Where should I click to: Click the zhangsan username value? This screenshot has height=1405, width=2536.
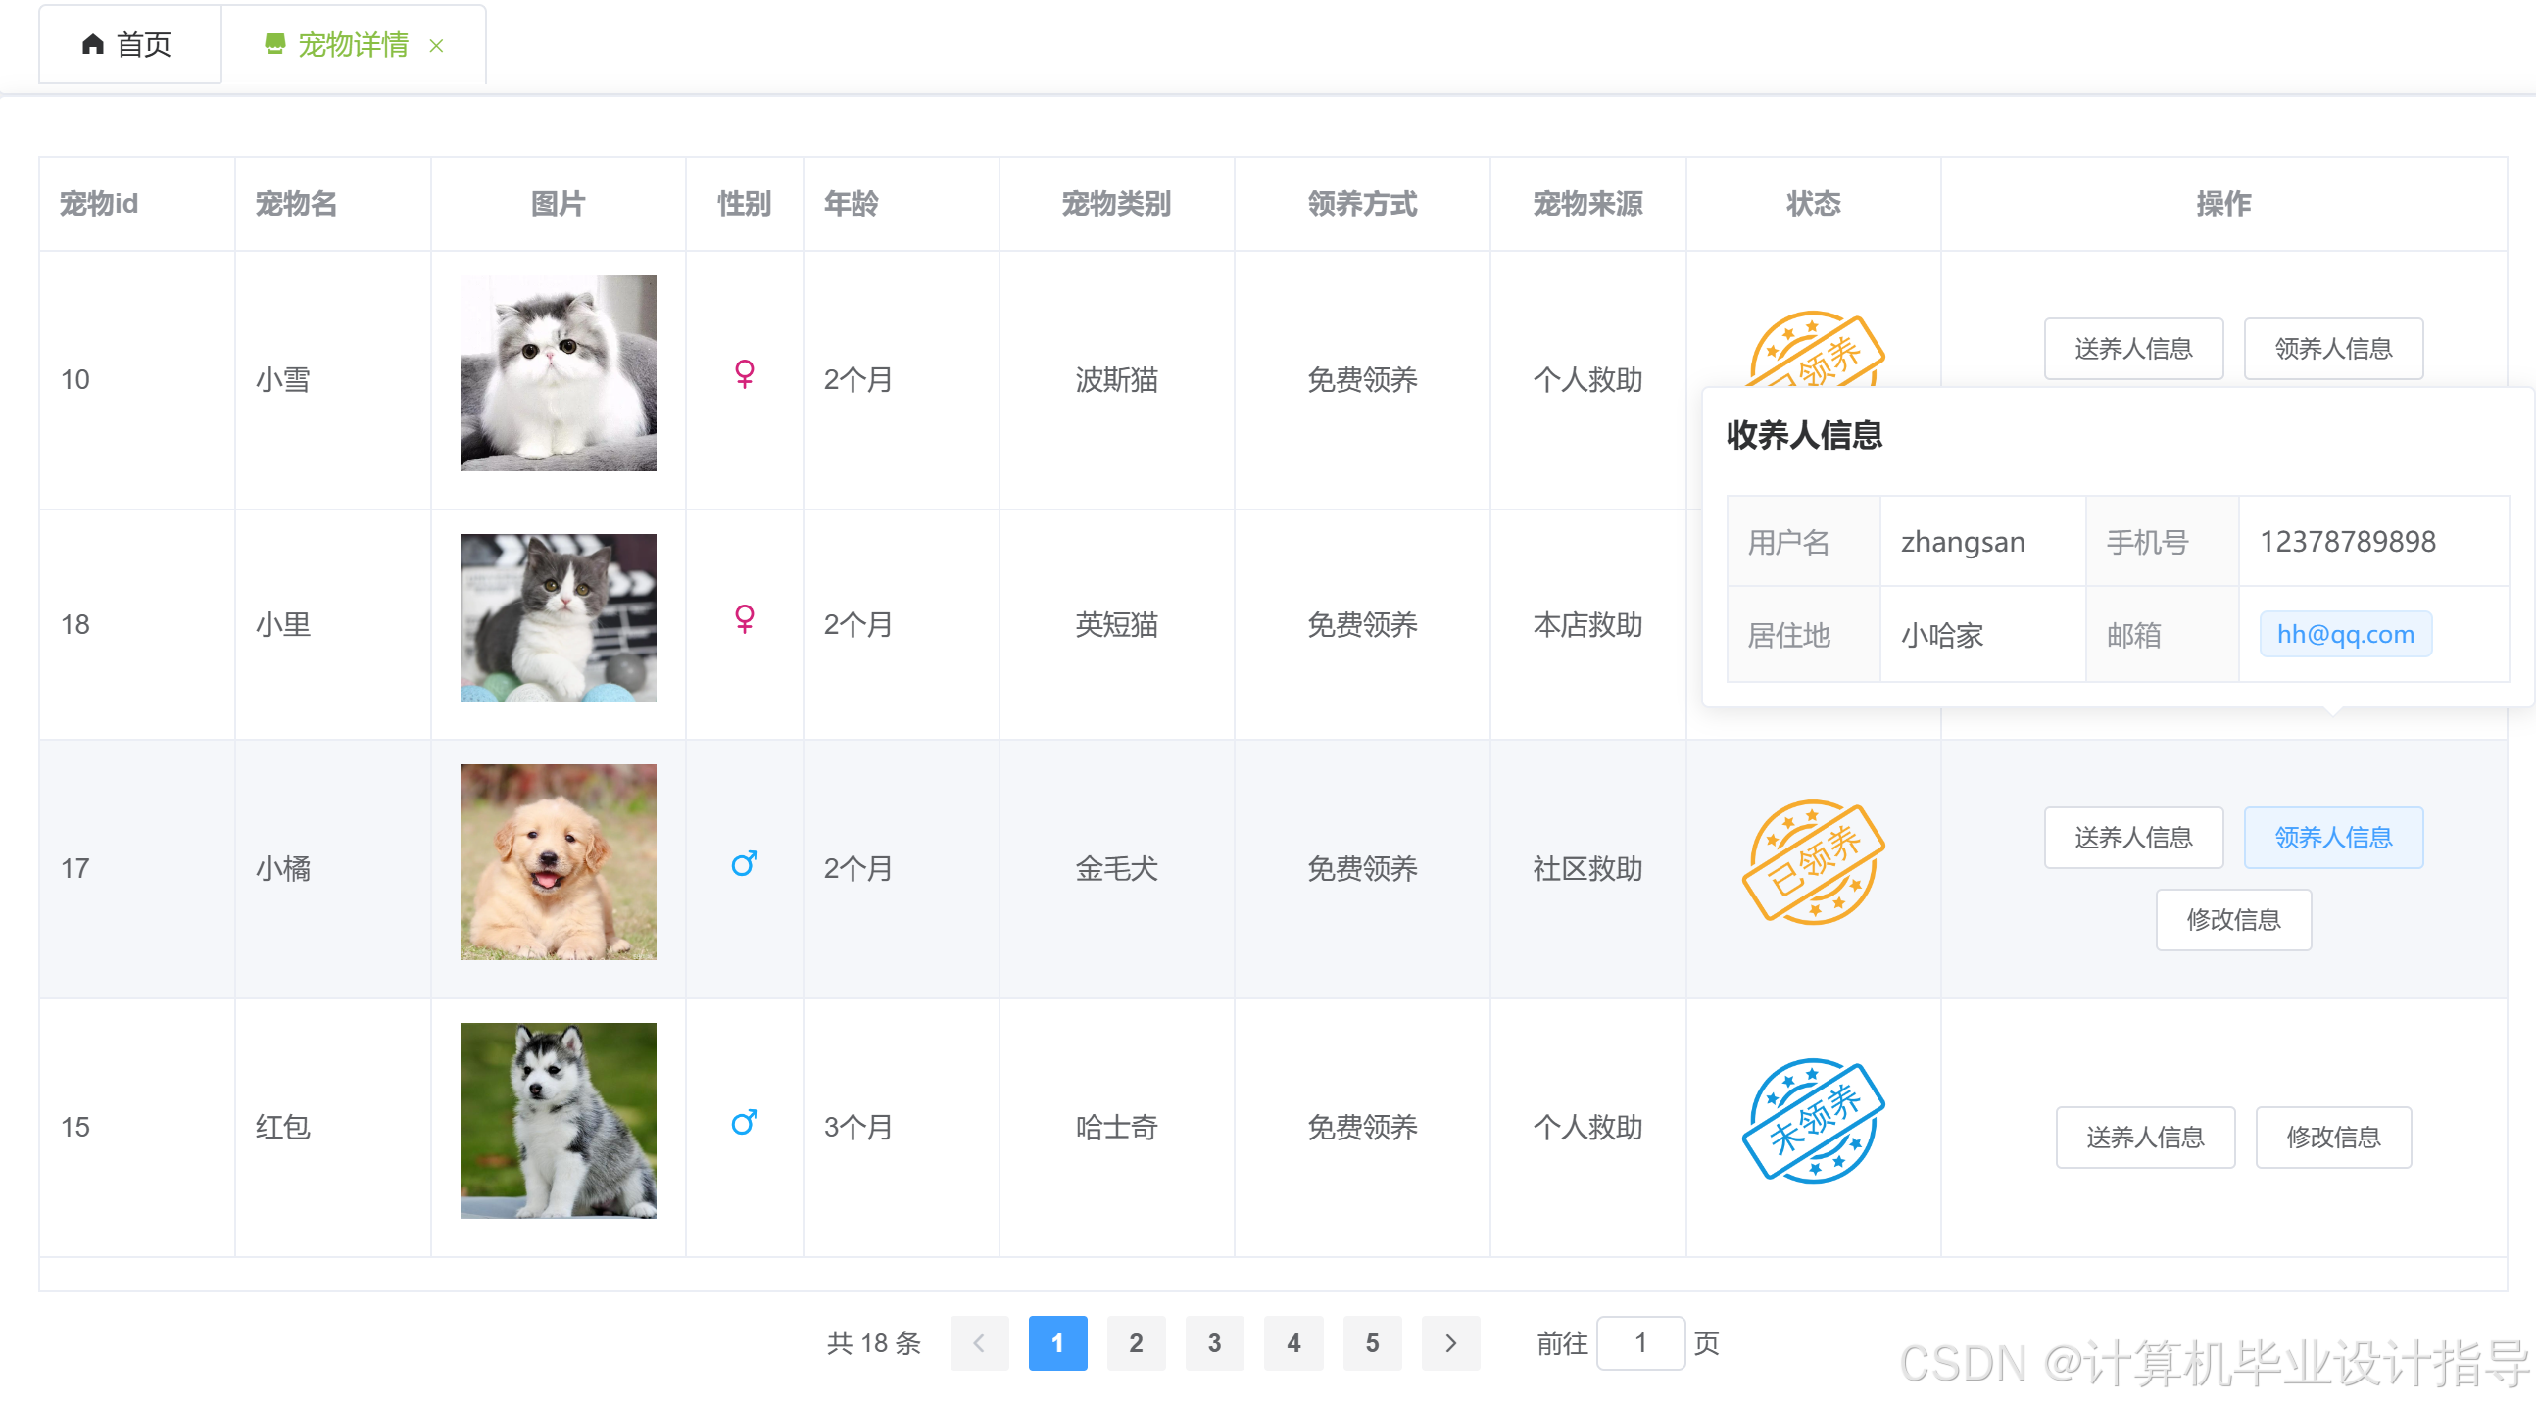(1963, 543)
